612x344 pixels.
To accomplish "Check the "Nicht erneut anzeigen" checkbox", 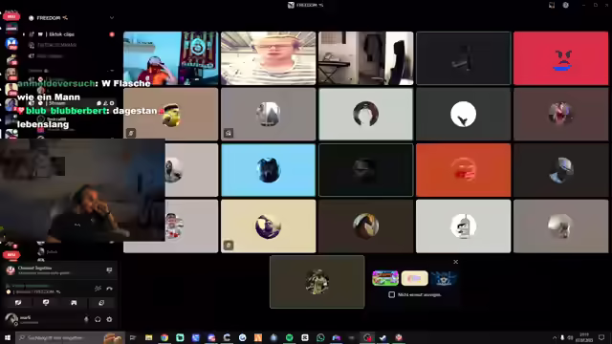I will (x=391, y=294).
